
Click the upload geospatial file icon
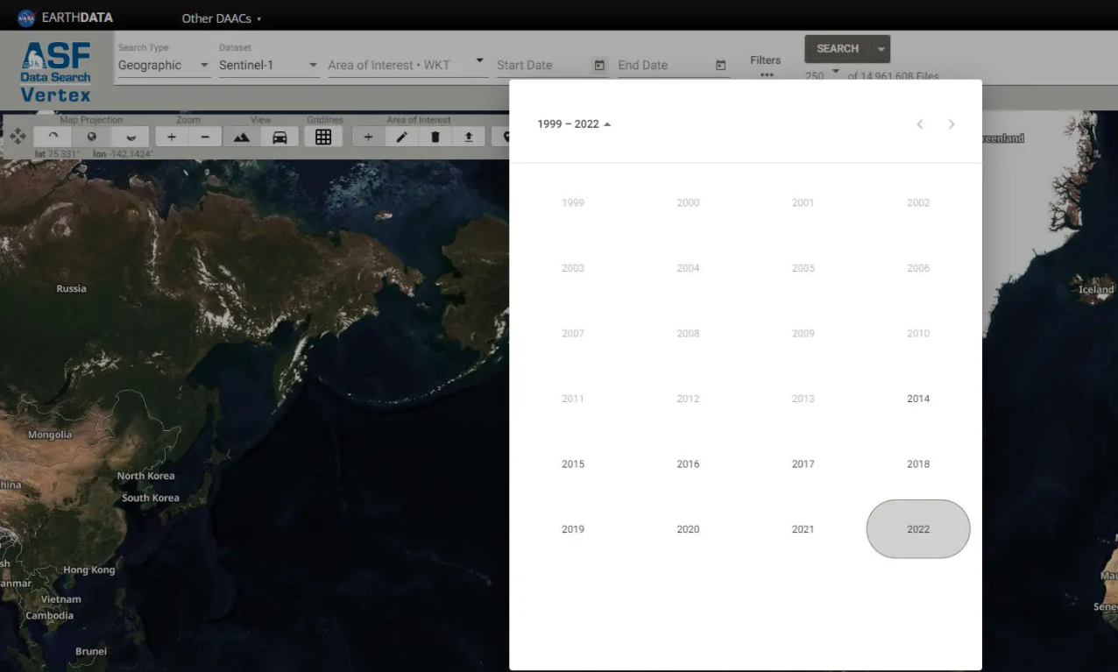pos(469,137)
